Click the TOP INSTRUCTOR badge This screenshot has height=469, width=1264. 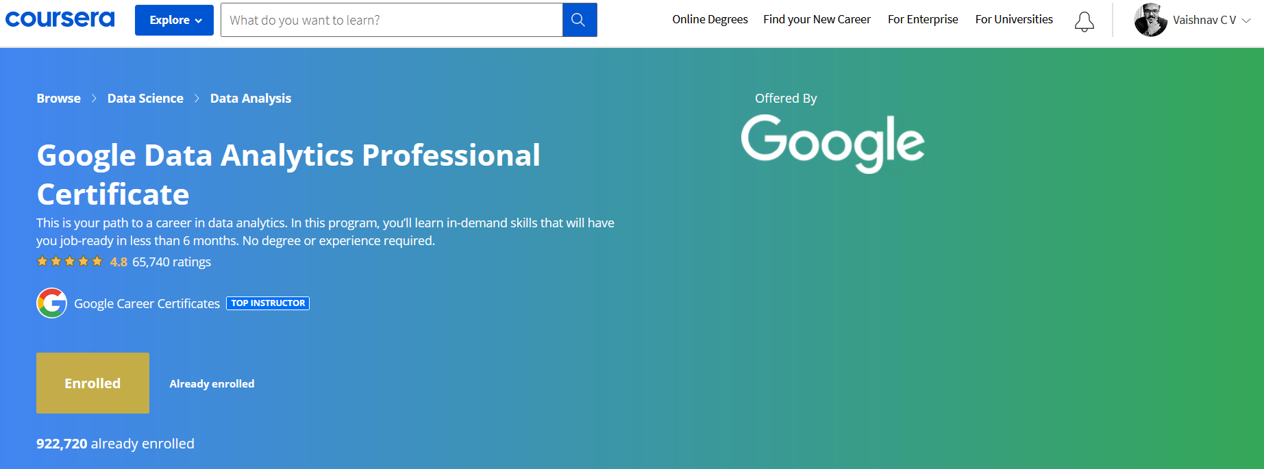pos(268,303)
